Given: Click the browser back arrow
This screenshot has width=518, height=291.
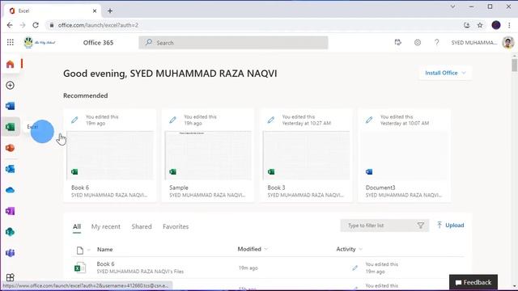Looking at the screenshot, I should 10,25.
